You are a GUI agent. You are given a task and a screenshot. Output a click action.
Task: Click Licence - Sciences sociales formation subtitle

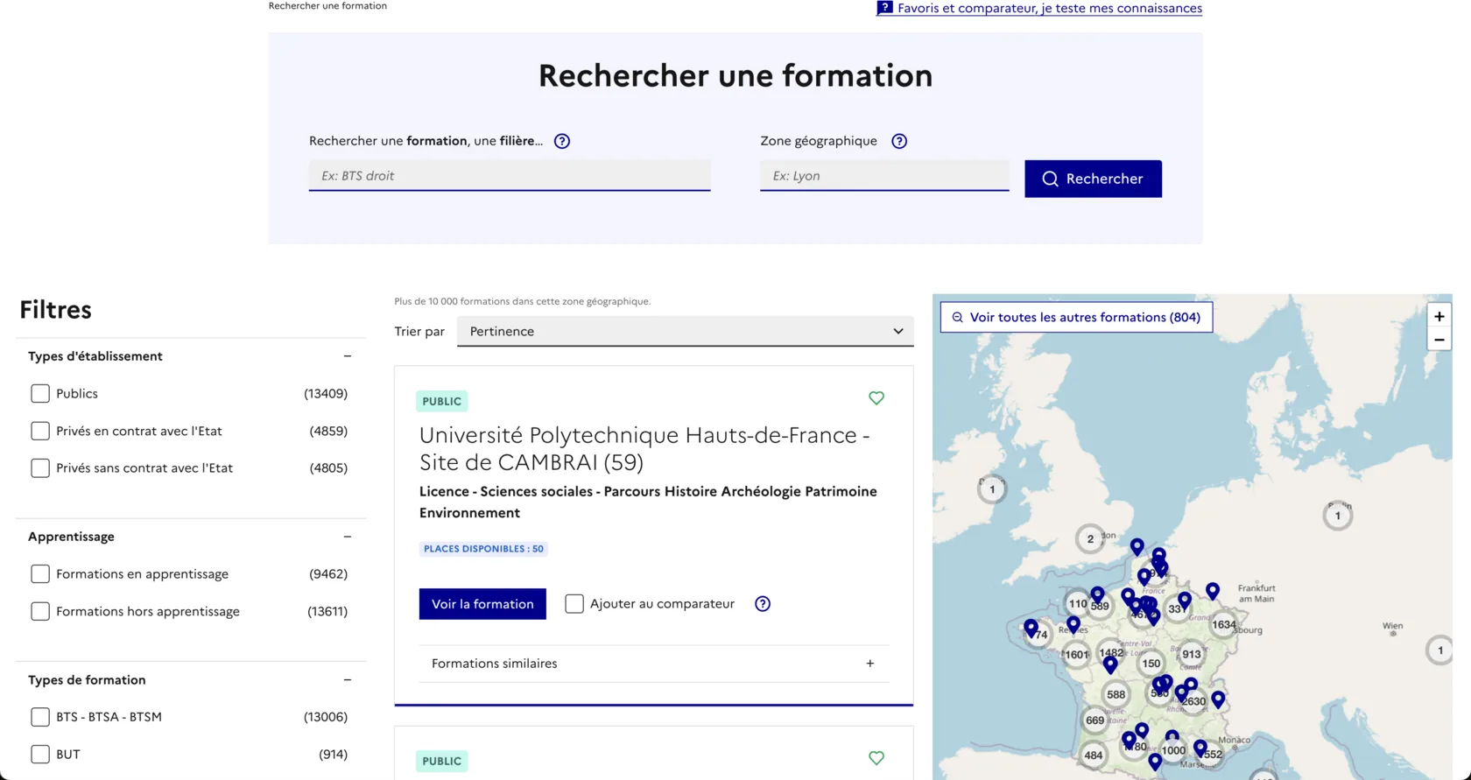coord(648,502)
